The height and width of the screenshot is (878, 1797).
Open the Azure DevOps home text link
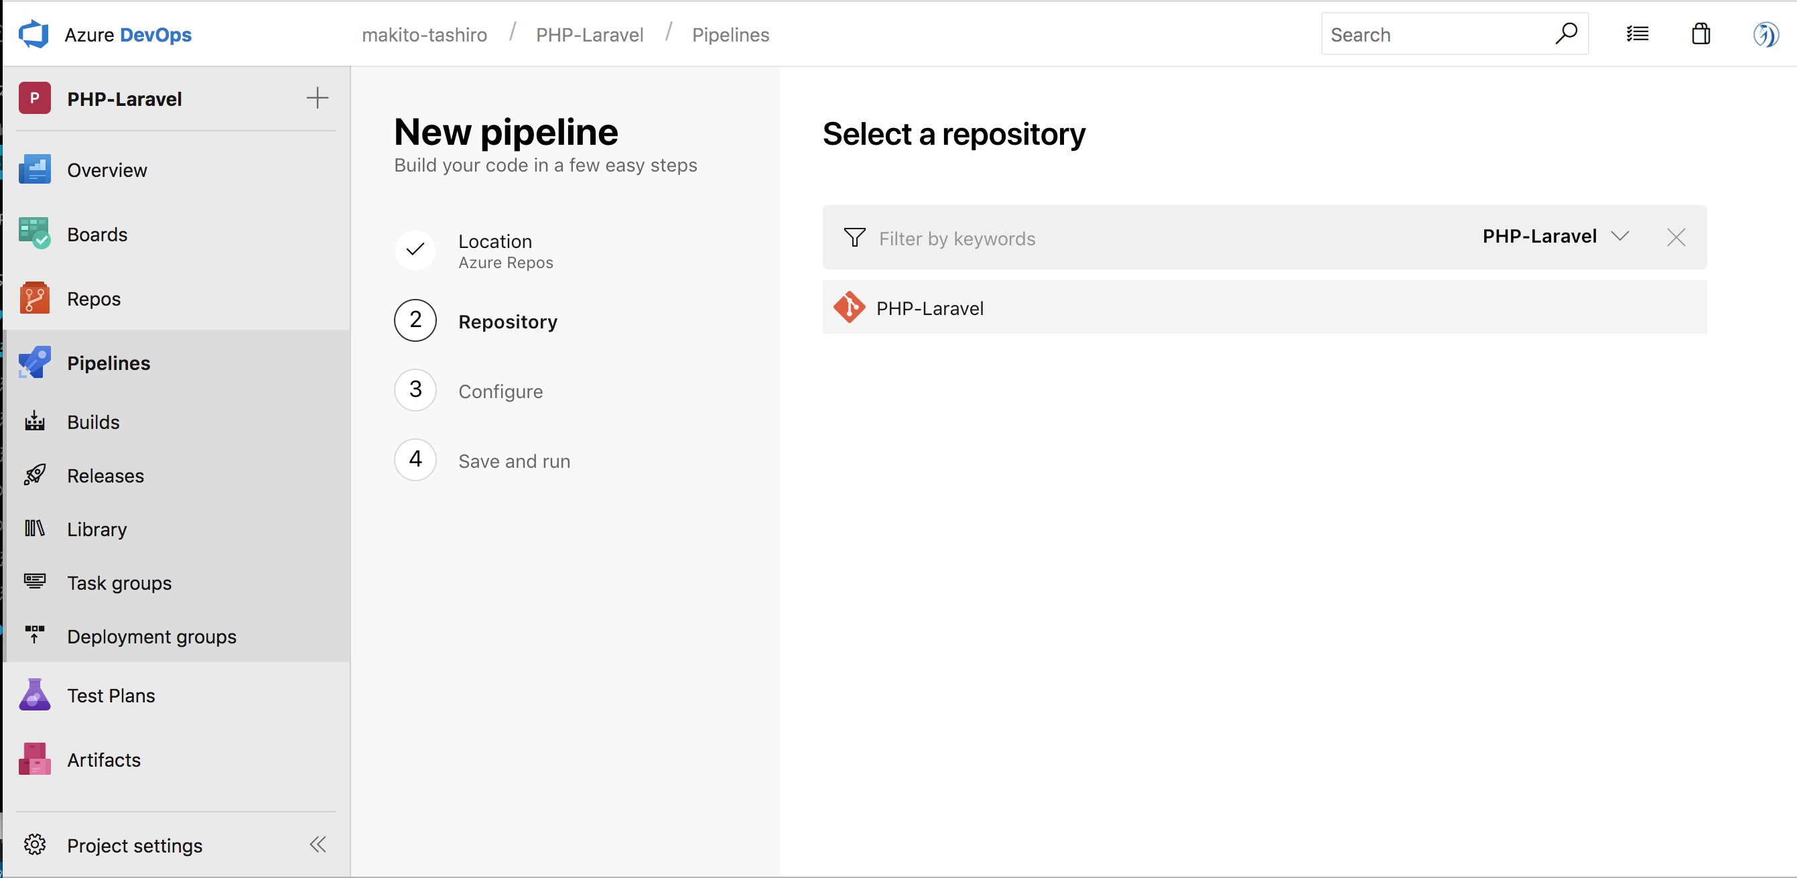(x=128, y=35)
